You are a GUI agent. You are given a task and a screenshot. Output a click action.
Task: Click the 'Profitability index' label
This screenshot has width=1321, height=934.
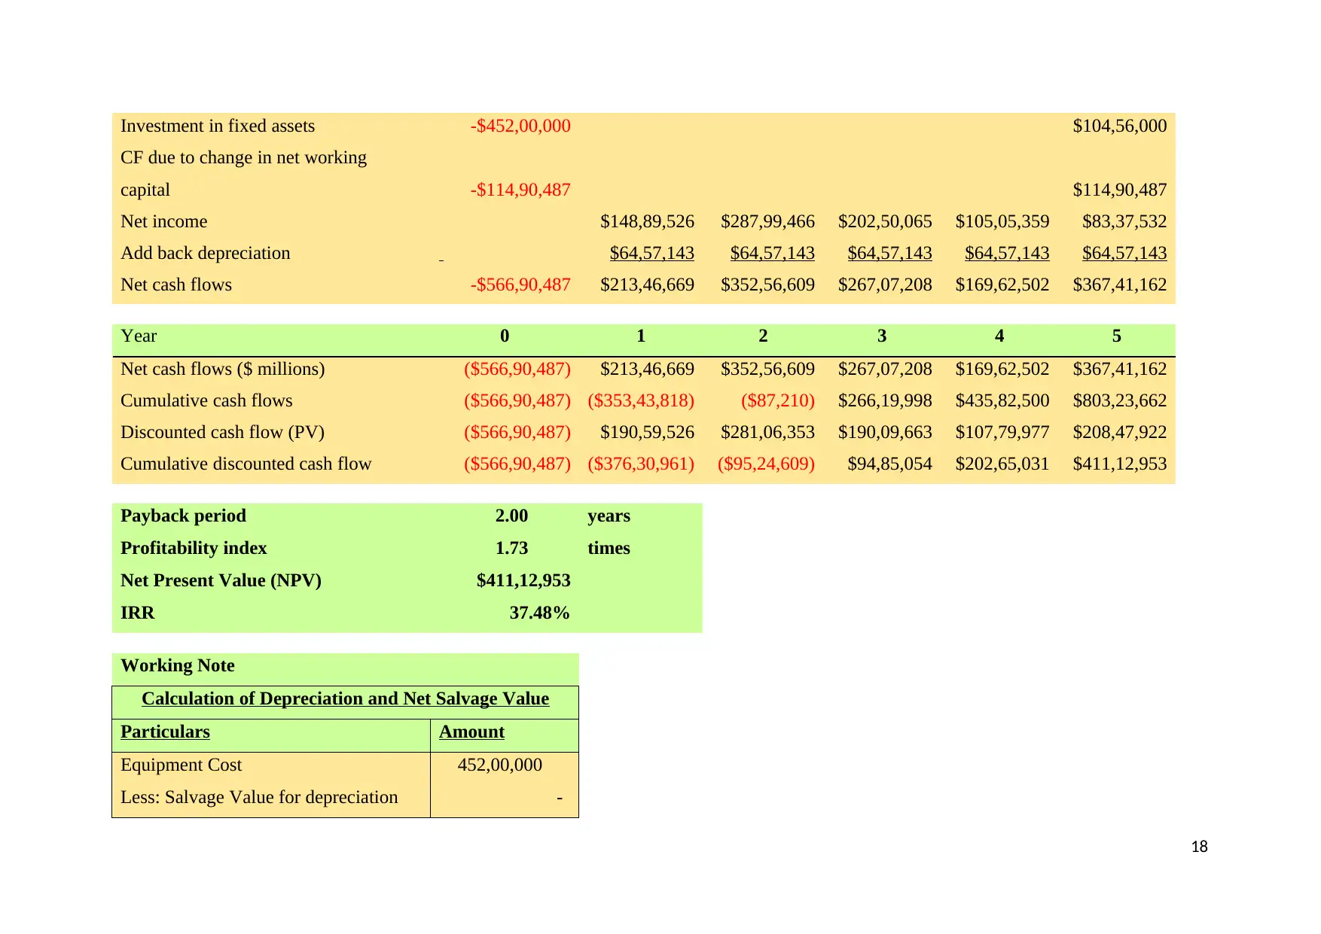[x=194, y=548]
